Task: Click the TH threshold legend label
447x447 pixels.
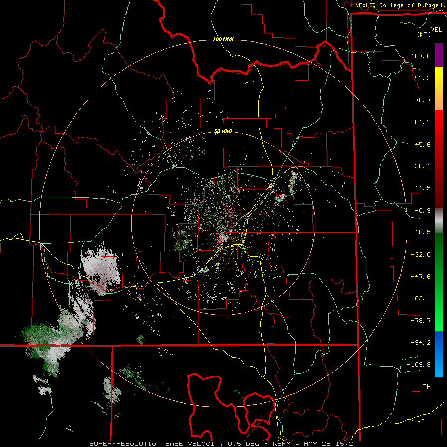Action: [427, 387]
